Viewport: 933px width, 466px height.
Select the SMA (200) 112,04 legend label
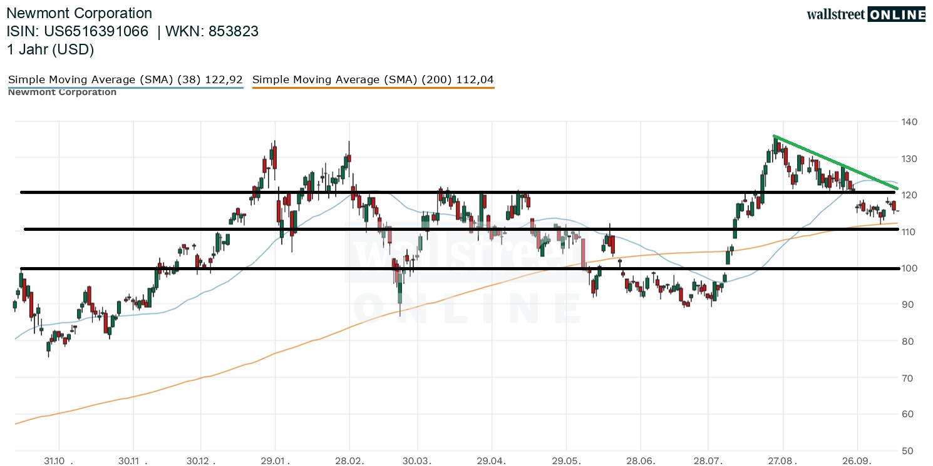373,79
